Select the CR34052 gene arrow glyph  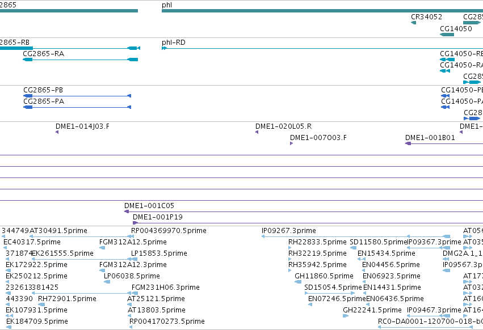[413, 23]
